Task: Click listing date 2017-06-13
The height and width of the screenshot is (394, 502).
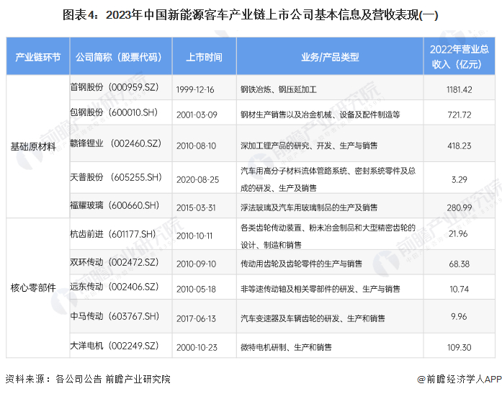Action: tap(196, 318)
